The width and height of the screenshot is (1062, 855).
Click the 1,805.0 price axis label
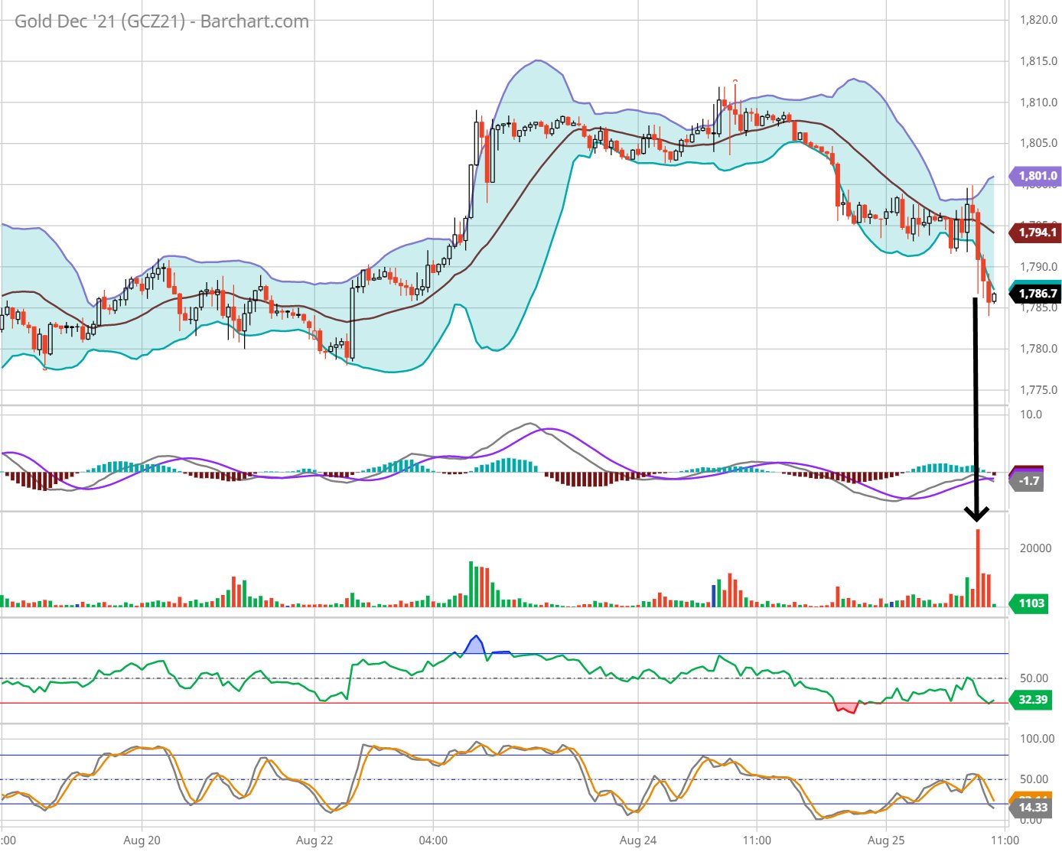[1038, 143]
